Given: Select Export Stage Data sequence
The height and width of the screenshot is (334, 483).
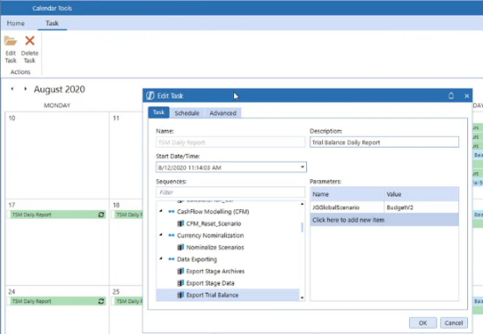Looking at the screenshot, I should point(210,283).
